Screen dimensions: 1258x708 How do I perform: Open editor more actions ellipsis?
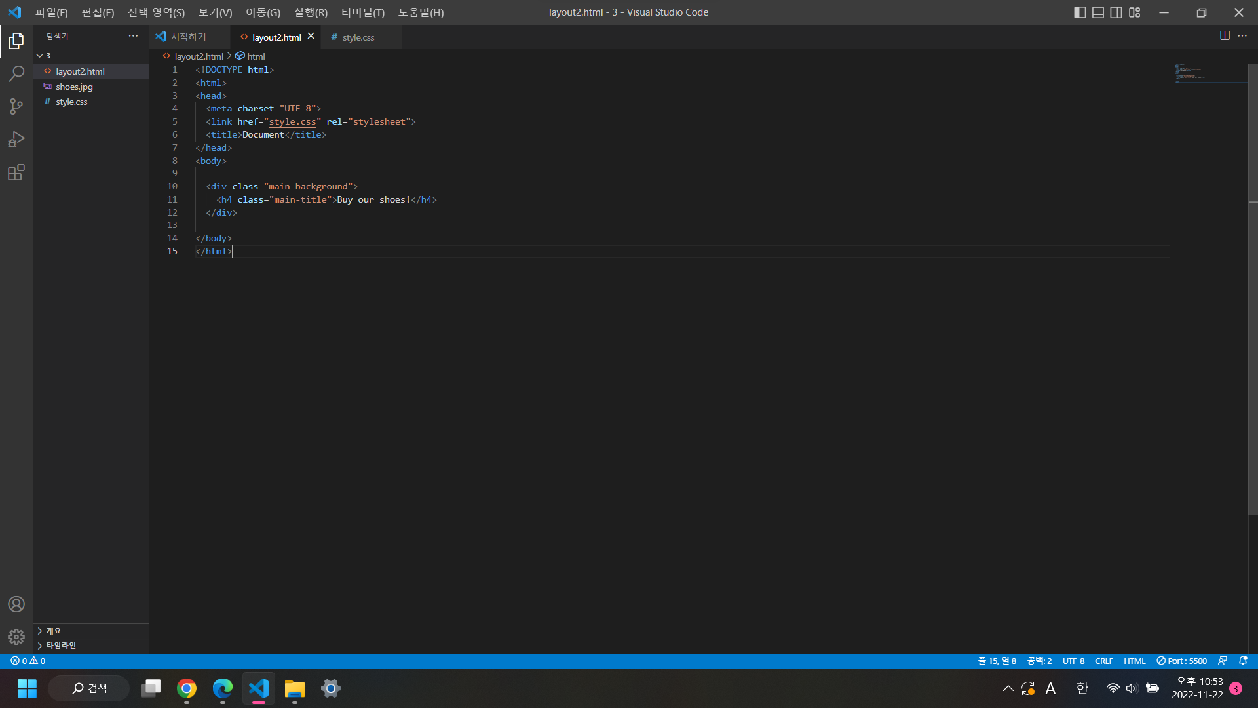click(x=1242, y=36)
